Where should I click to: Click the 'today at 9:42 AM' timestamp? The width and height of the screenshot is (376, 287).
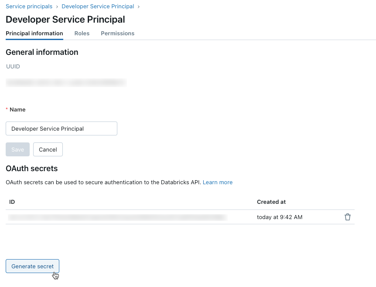(280, 217)
